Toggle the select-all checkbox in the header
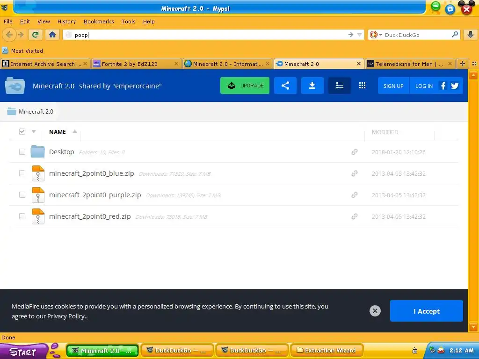This screenshot has width=479, height=359. pyautogui.click(x=22, y=131)
